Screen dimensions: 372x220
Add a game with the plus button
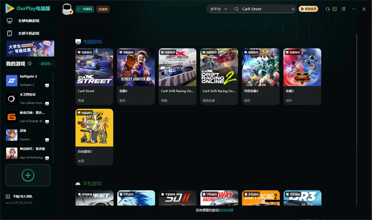[28, 175]
